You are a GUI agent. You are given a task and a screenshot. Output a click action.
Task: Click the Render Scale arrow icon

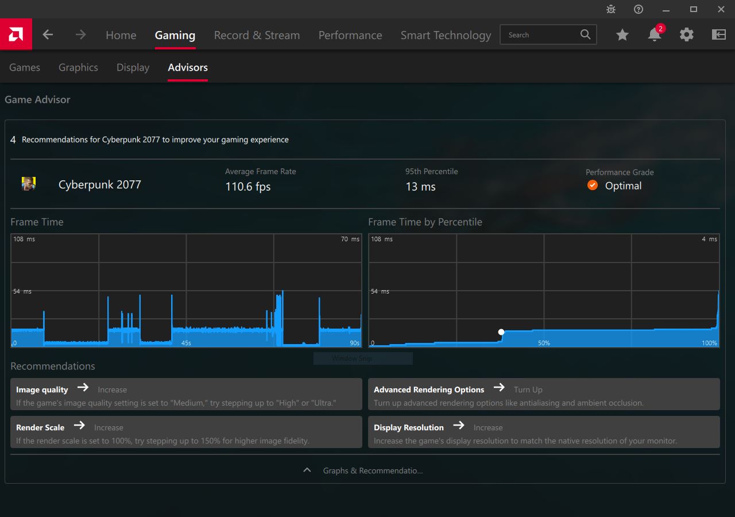point(79,426)
